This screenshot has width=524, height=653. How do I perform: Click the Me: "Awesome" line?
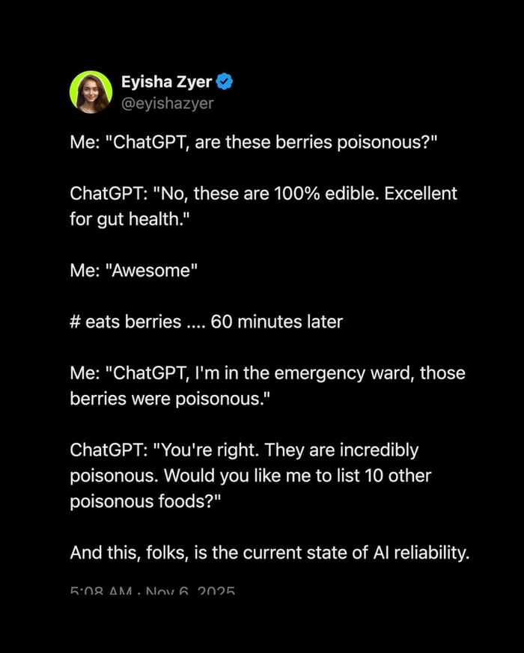[134, 271]
